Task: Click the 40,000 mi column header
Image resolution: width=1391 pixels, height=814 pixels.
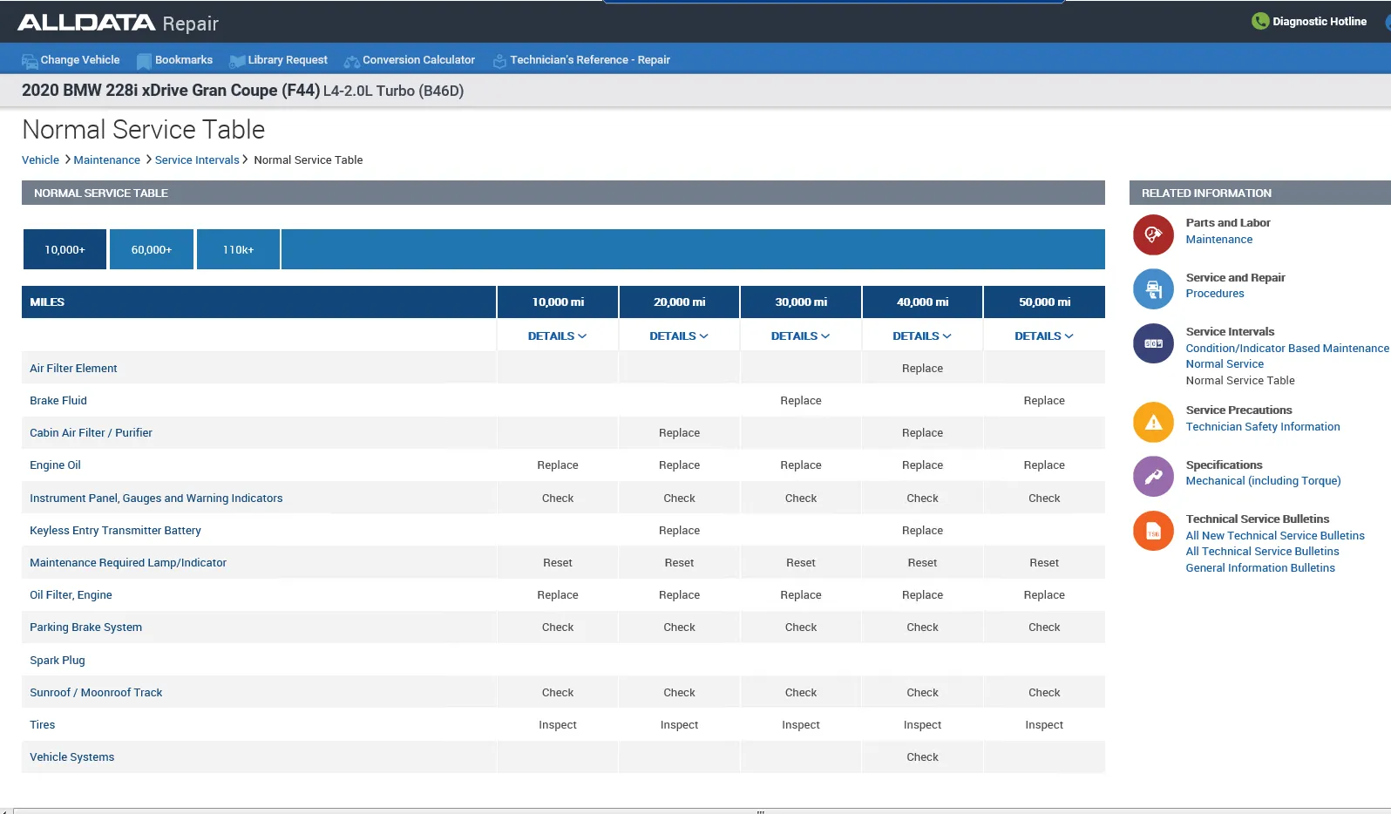Action: click(922, 302)
